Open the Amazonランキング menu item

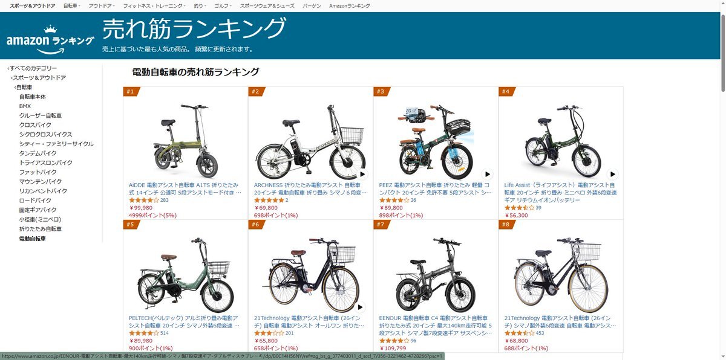coord(350,5)
